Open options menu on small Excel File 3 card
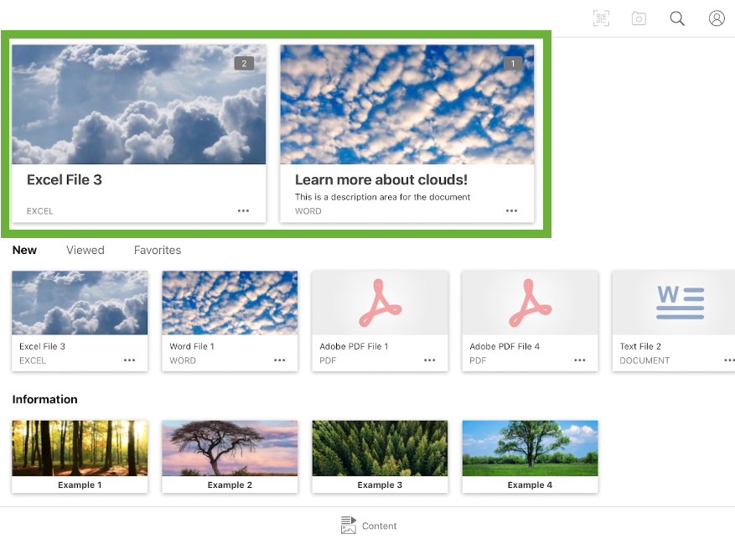 129,360
